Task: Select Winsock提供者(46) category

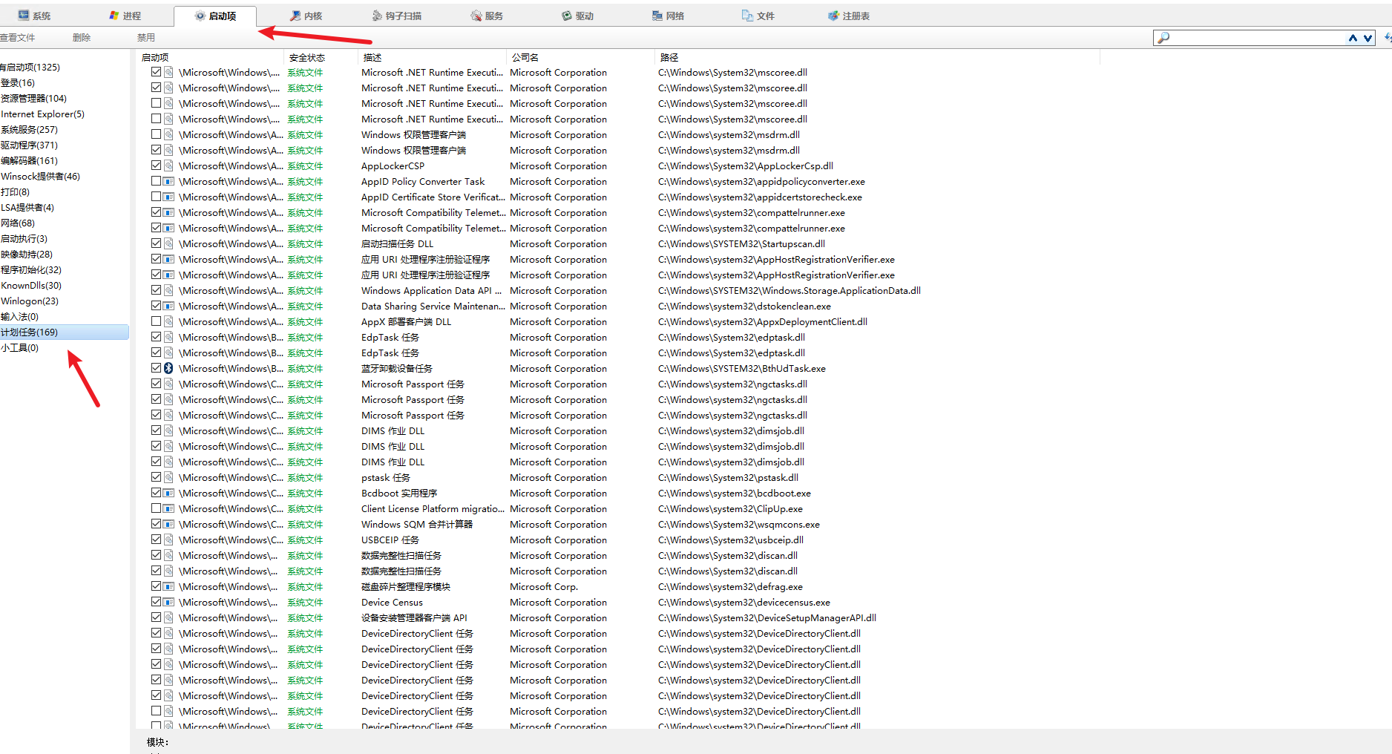Action: click(40, 176)
